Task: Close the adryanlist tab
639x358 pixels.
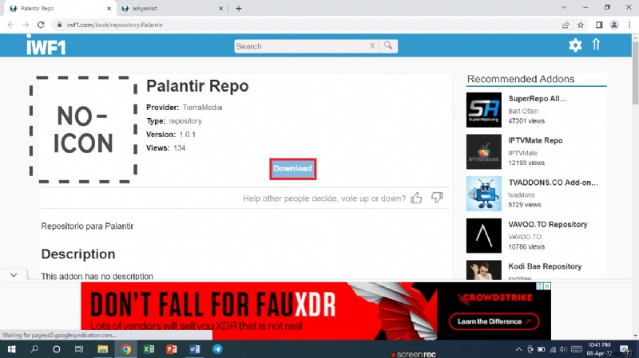Action: [220, 9]
